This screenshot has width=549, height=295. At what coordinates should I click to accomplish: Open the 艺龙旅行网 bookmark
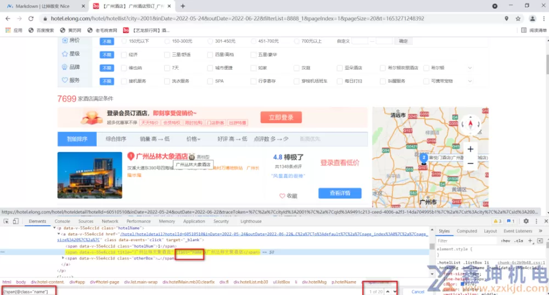click(x=146, y=30)
